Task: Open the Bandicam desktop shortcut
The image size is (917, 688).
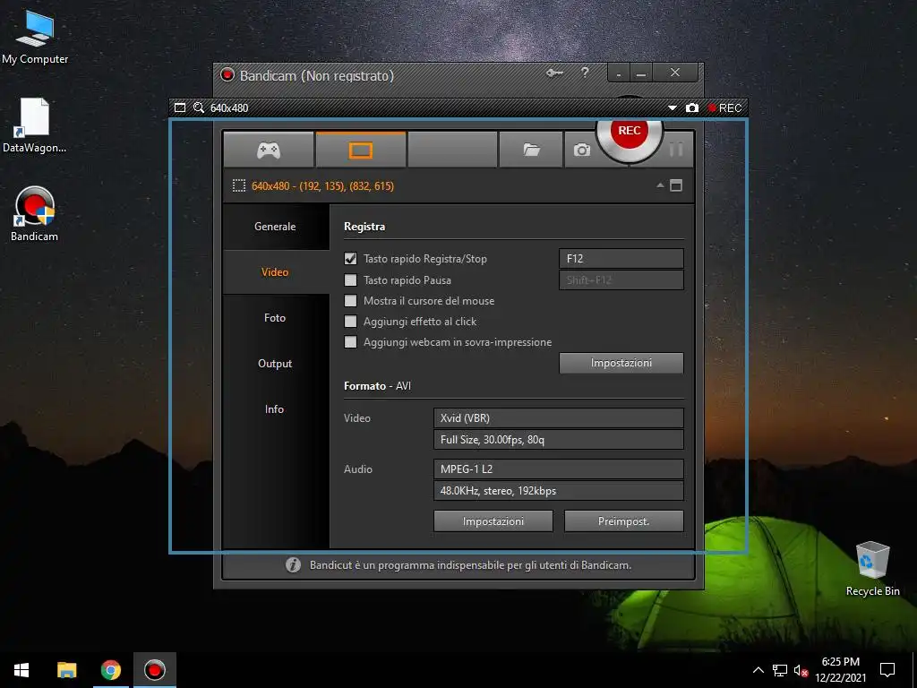Action: [35, 214]
